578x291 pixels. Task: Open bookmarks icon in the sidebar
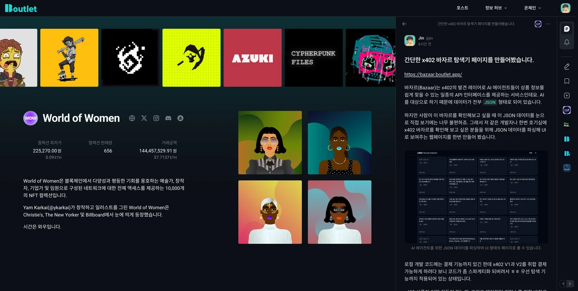click(x=567, y=81)
